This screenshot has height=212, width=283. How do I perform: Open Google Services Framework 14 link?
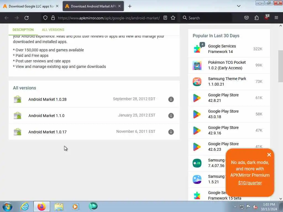pos(222,49)
